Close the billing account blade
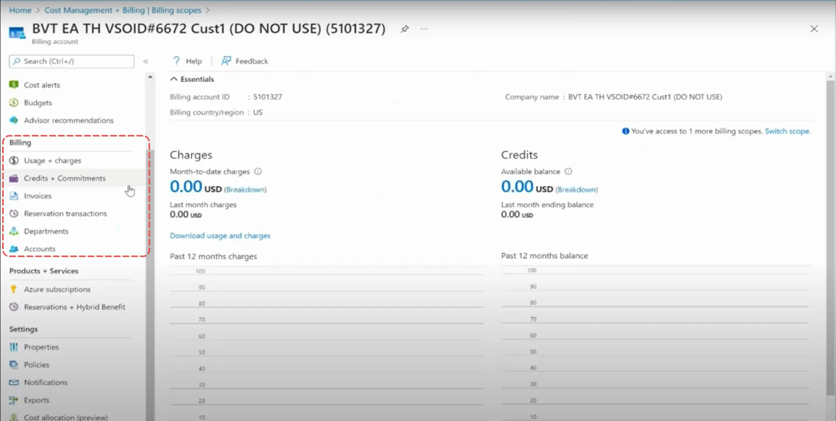 tap(814, 29)
